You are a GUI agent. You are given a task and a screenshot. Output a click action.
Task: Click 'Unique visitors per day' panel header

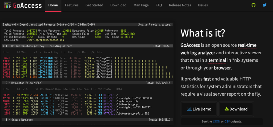[87, 46]
